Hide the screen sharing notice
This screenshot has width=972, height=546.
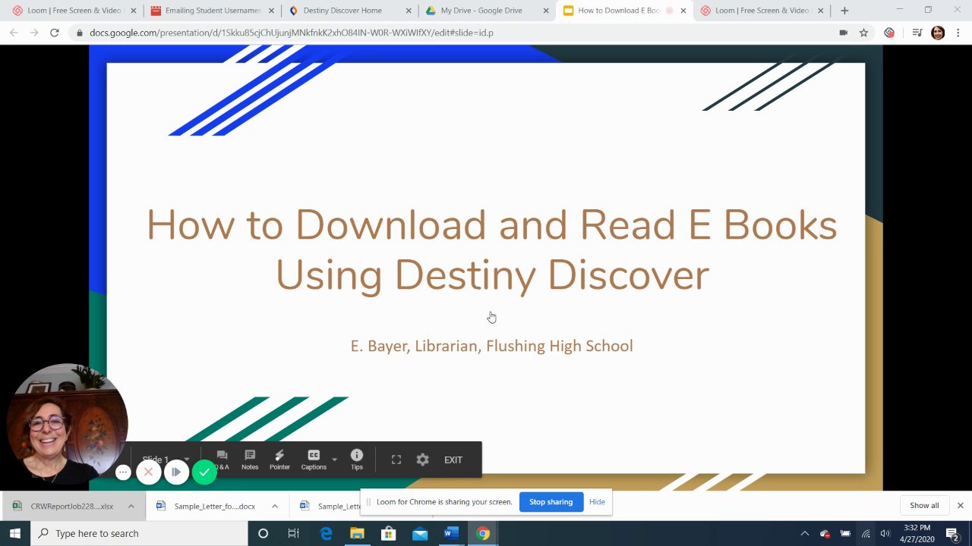pos(597,502)
